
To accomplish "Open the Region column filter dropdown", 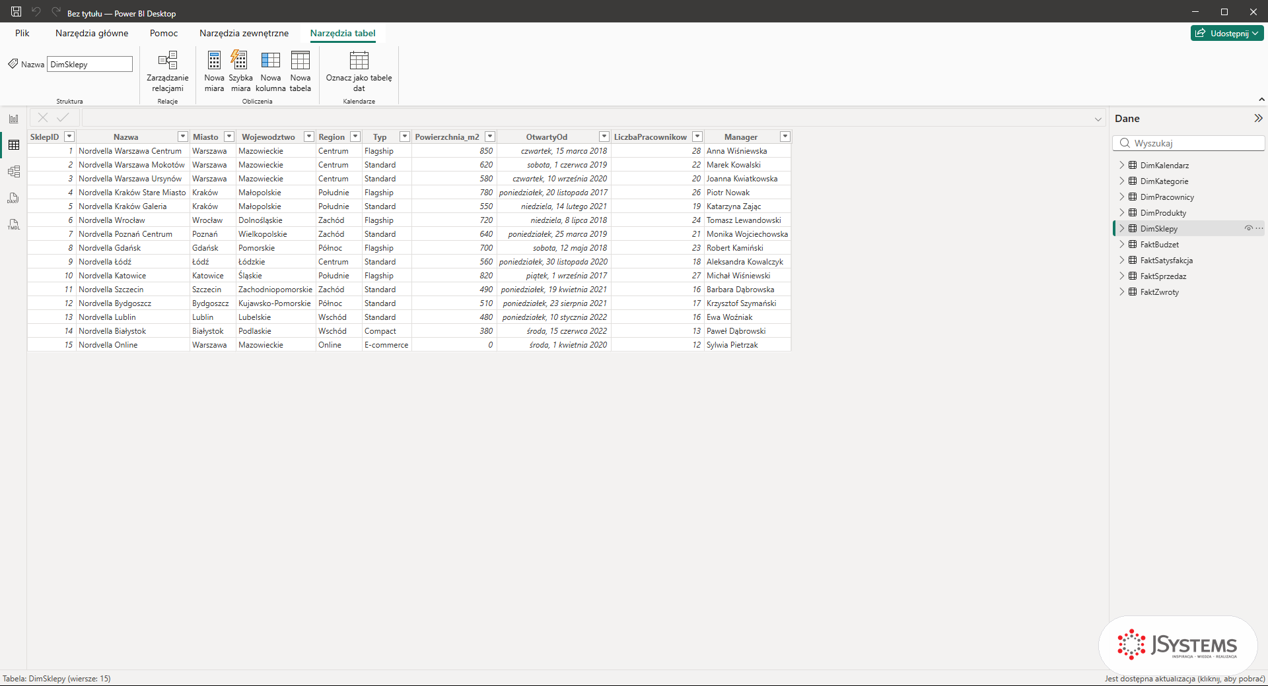I will [x=355, y=137].
